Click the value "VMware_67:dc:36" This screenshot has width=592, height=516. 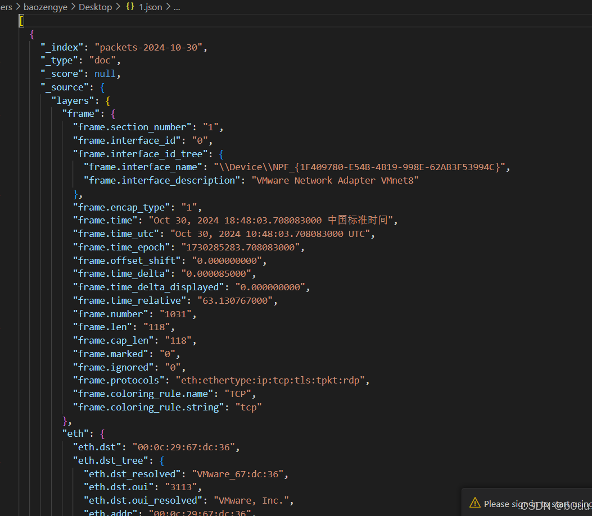click(238, 474)
